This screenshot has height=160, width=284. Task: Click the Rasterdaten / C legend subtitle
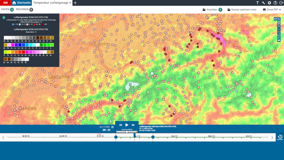[x=31, y=32]
